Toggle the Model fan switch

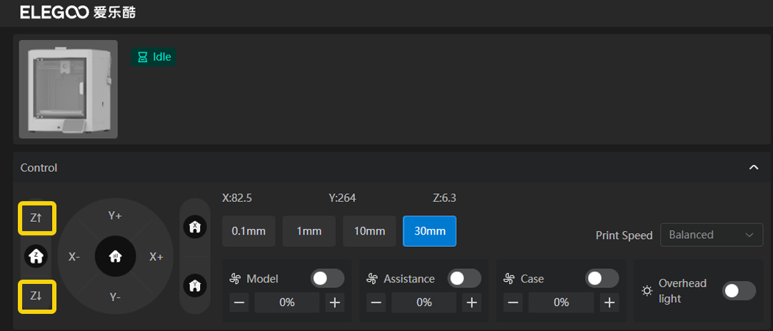327,278
